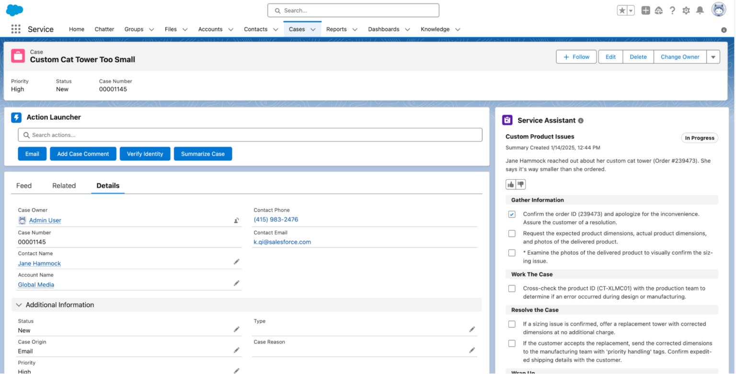Open the Help question mark icon
This screenshot has width=736, height=374.
[x=672, y=11]
